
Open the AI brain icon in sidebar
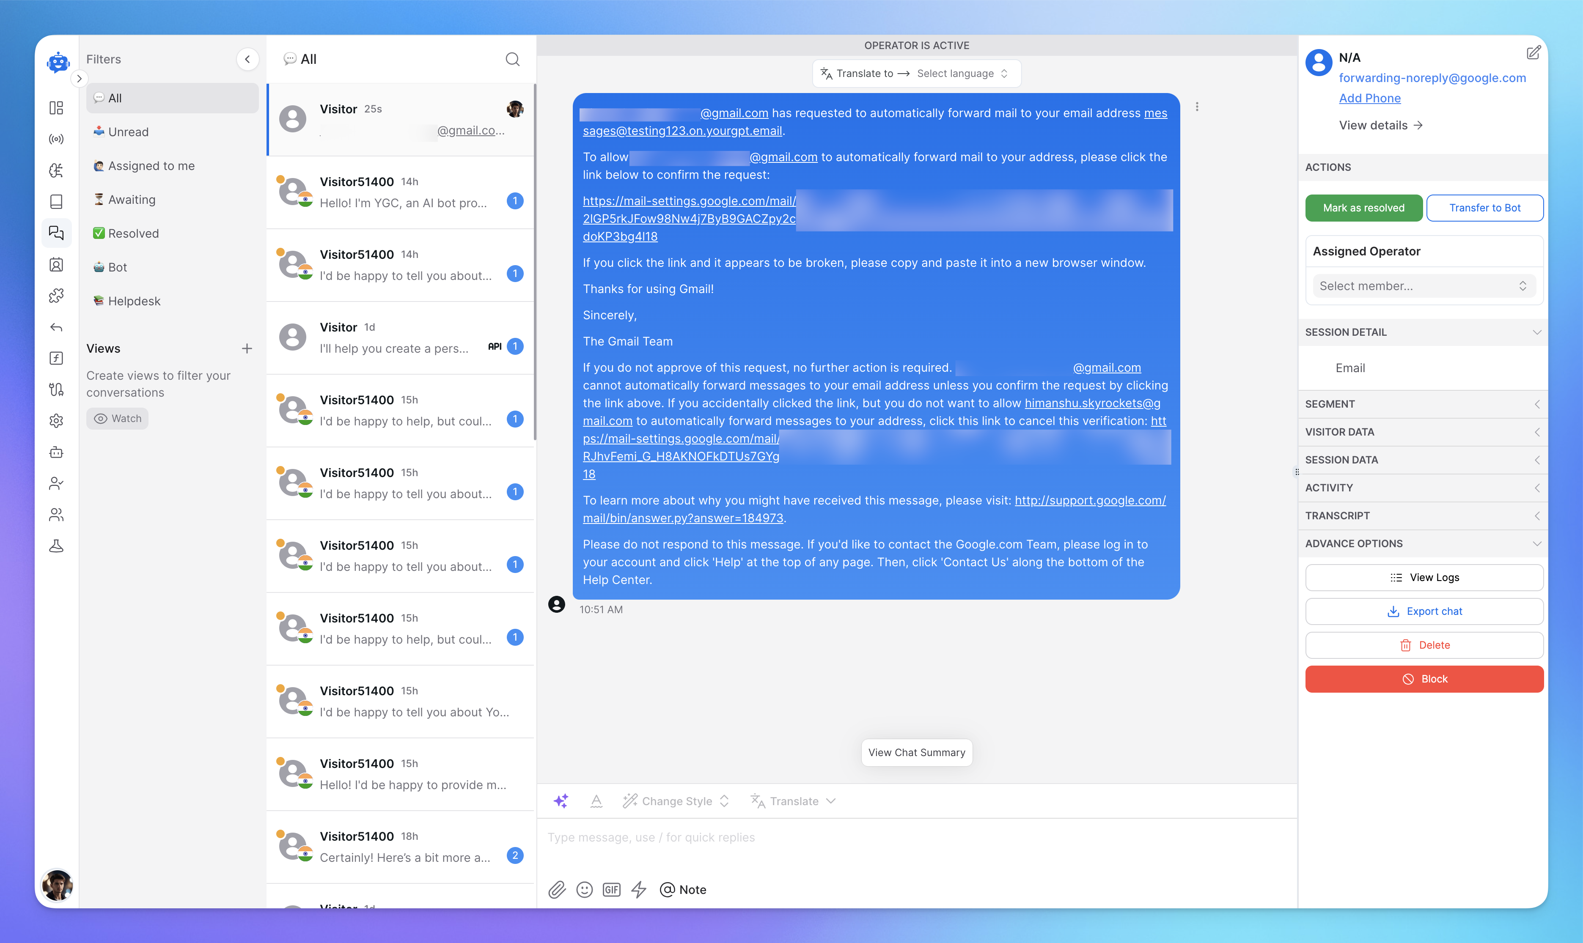[57, 170]
